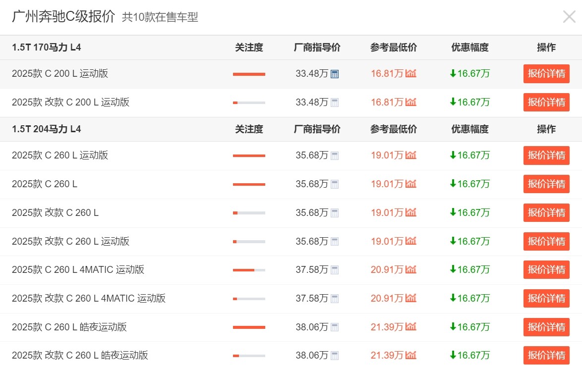582x366 pixels.
Task: Click 报价详情 for 2025款 改款 C 260 L 4MATIC 运动版
Action: 546,298
